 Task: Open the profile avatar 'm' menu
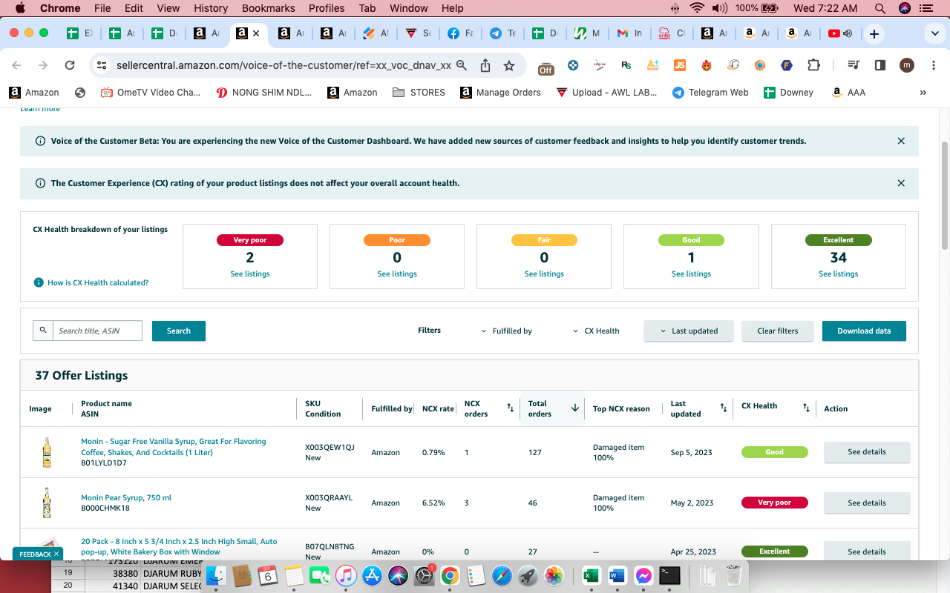click(x=907, y=65)
